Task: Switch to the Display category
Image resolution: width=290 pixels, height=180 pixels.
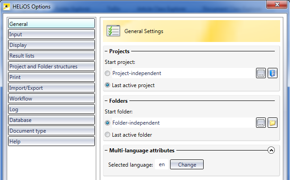Action: pyautogui.click(x=51, y=45)
